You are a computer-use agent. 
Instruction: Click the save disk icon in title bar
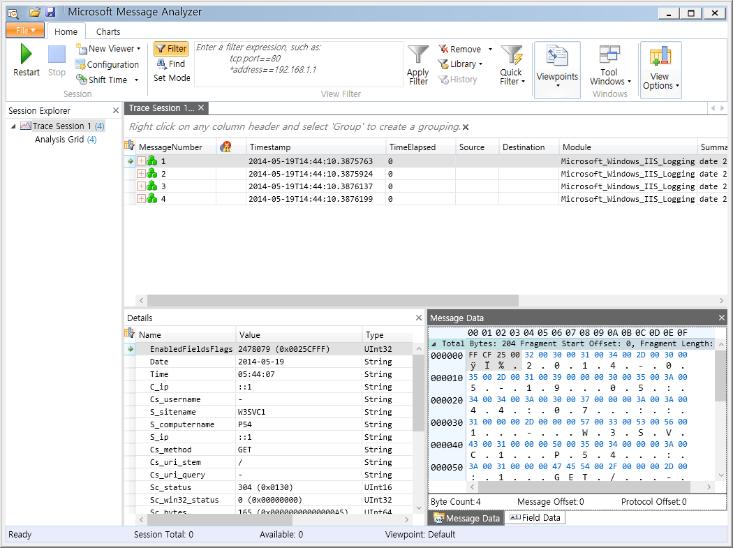coord(50,12)
